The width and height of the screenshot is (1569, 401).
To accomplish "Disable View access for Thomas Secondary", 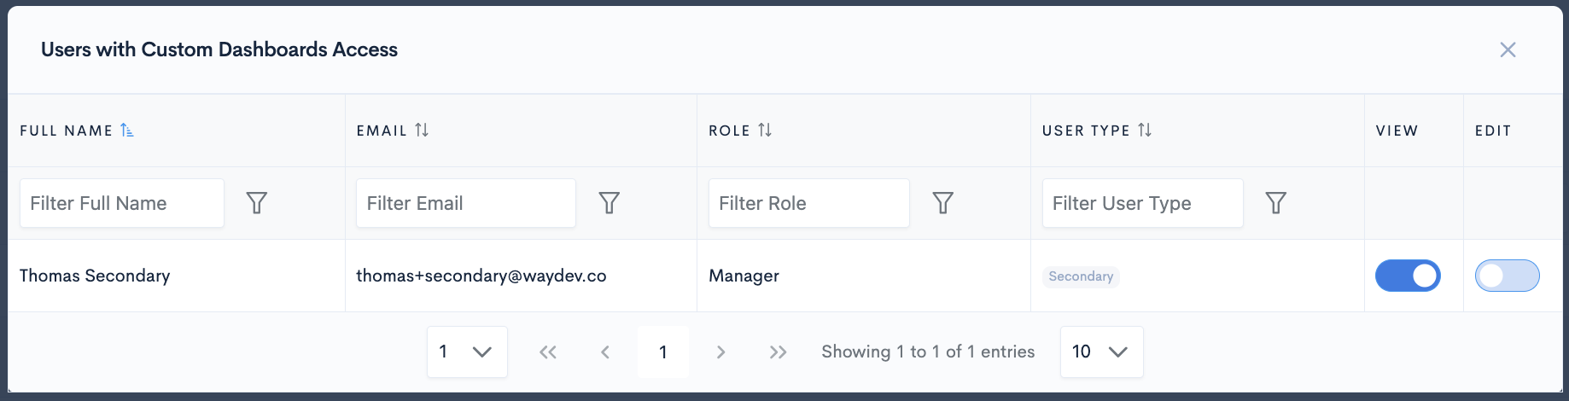I will point(1408,276).
